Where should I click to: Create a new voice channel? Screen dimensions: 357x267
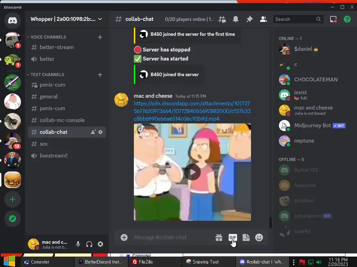click(100, 37)
